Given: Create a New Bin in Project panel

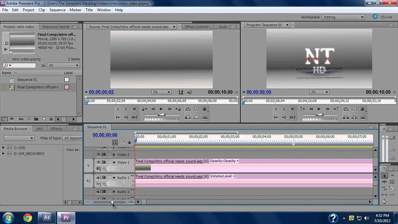Looking at the screenshot, I should (x=36, y=119).
